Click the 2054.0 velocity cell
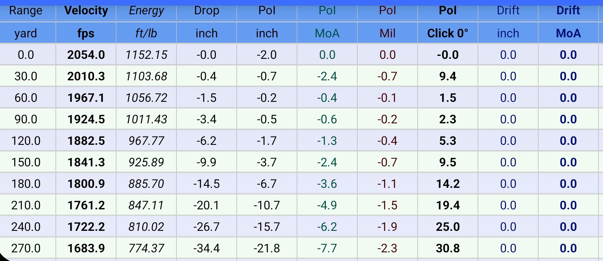Image resolution: width=603 pixels, height=261 pixels. click(x=86, y=55)
